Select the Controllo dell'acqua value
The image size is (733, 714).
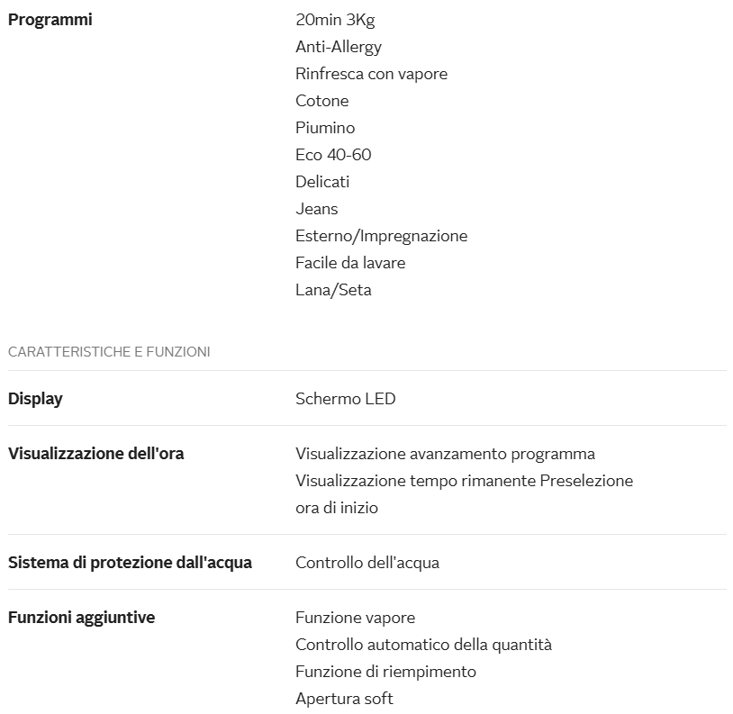367,563
